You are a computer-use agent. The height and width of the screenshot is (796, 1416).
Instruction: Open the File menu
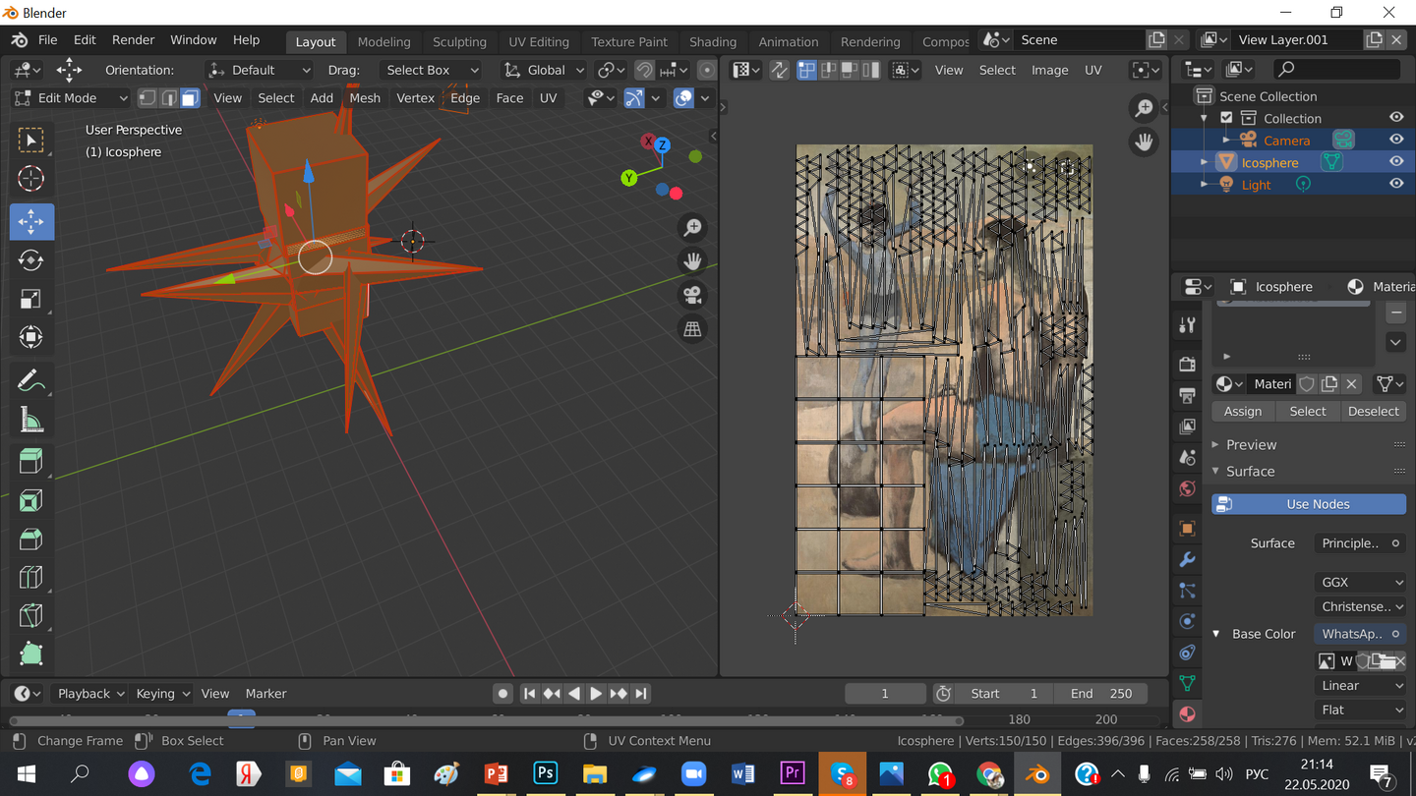coord(47,40)
